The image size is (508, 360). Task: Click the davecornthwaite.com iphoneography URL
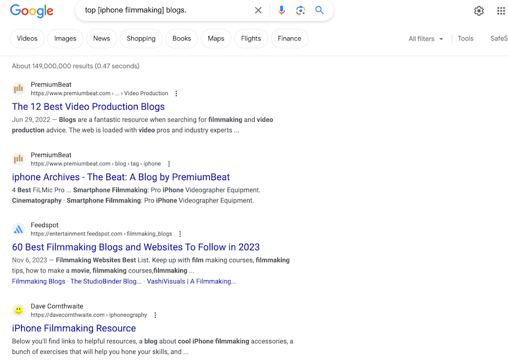click(x=89, y=315)
